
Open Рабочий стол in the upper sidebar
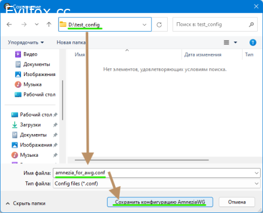[x=35, y=95]
